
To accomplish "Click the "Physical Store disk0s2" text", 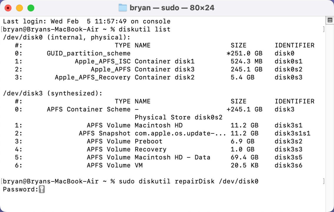I will click(178, 117).
